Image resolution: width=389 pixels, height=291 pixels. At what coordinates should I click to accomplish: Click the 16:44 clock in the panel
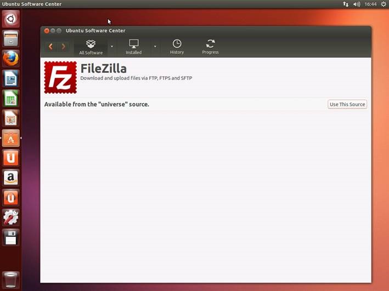pos(370,4)
